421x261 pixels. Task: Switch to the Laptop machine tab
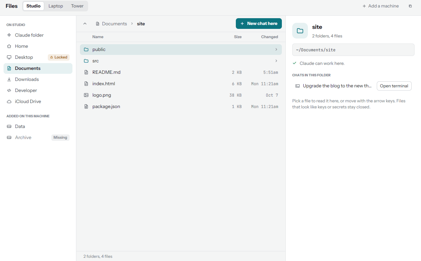[x=56, y=6]
